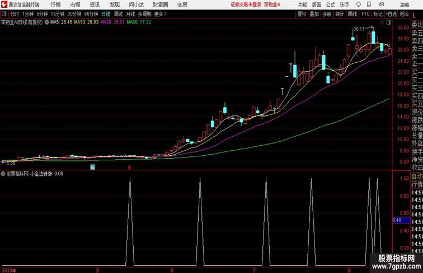Switch to the 30分钟 period

coord(74,14)
